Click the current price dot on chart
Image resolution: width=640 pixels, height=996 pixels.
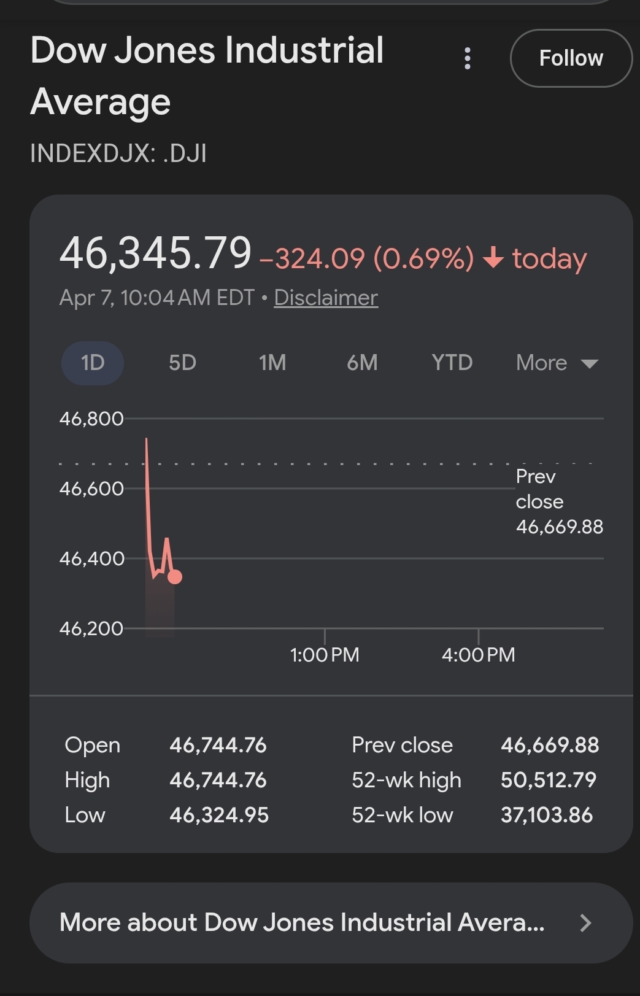[175, 577]
